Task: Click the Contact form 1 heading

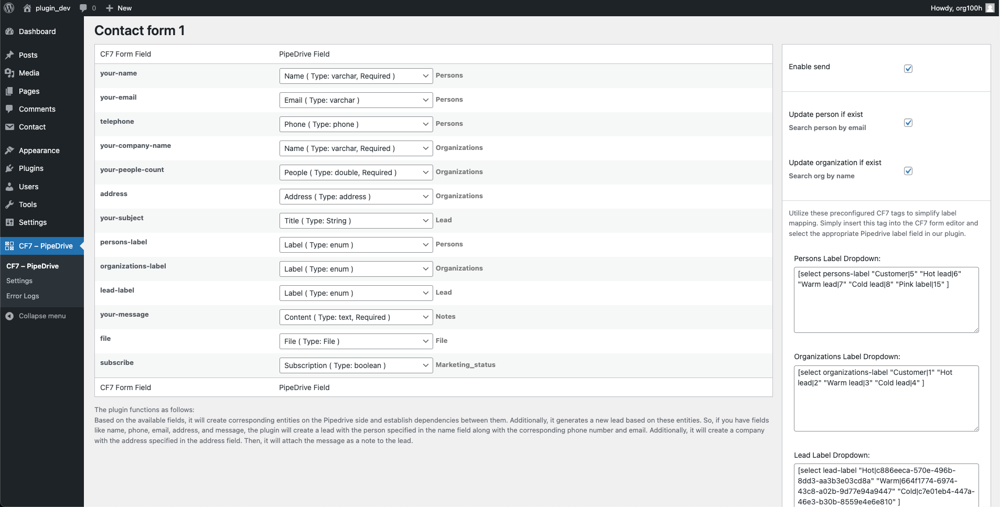Action: pos(139,30)
